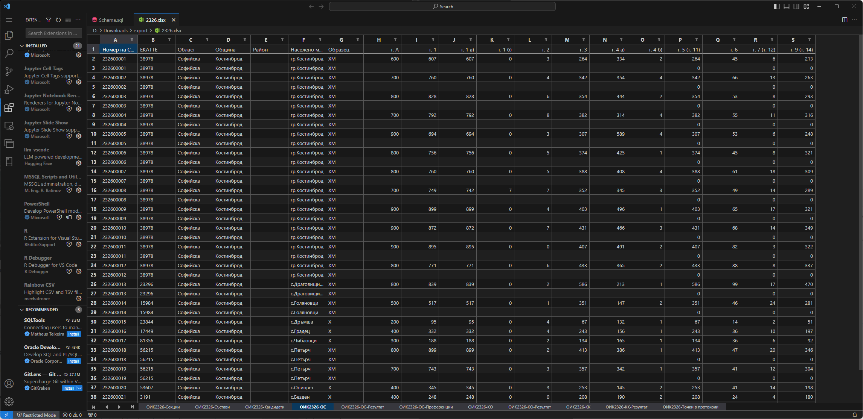The height and width of the screenshot is (419, 863).
Task: Open the Run and Debug view
Action: click(x=9, y=89)
